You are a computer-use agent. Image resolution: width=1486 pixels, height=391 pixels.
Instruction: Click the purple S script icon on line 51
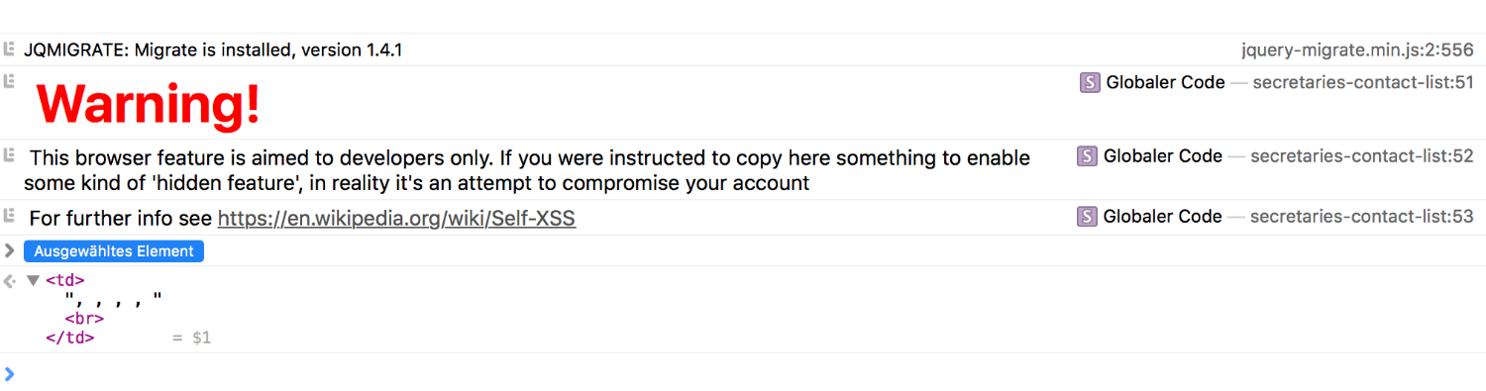tap(1090, 83)
